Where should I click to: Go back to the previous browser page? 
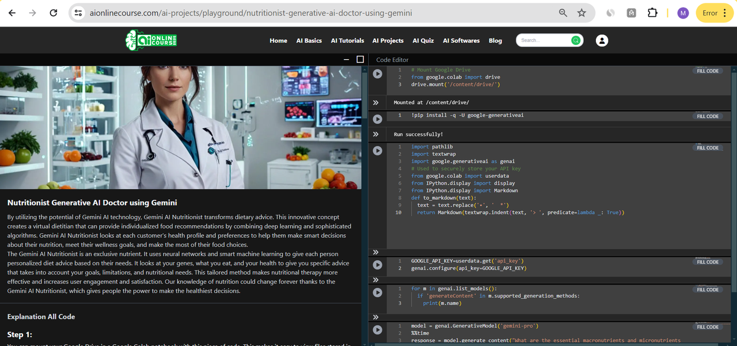tap(12, 13)
